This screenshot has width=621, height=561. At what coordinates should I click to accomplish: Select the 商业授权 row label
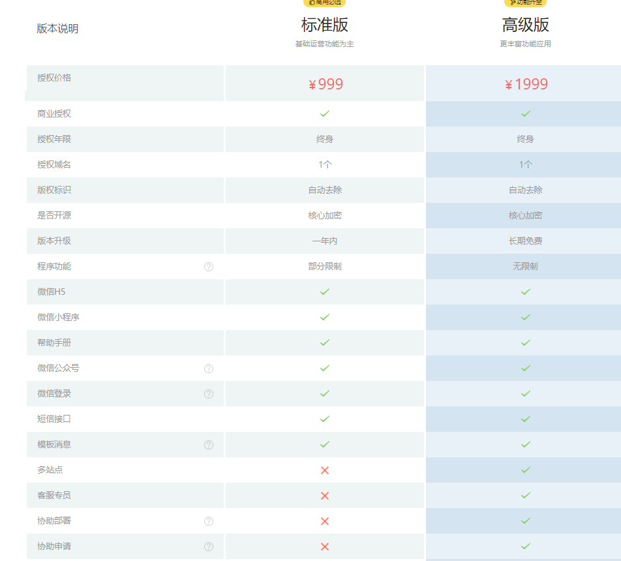tap(54, 114)
